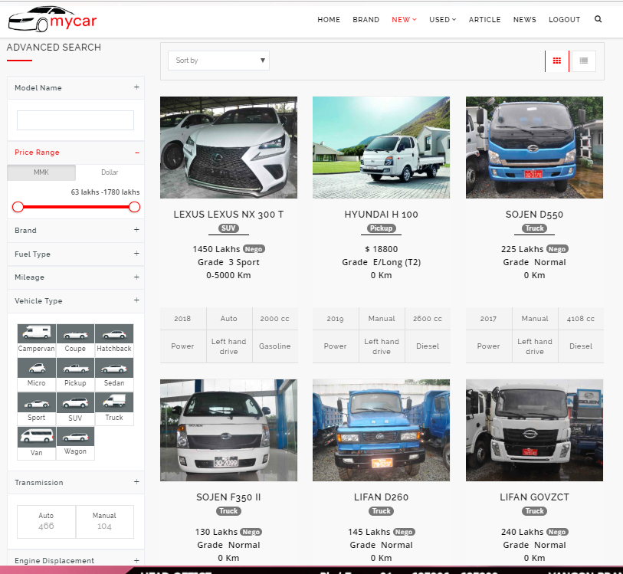Click the Nego badge beside 1450 Lakhs
This screenshot has height=574, width=623.
[x=254, y=249]
